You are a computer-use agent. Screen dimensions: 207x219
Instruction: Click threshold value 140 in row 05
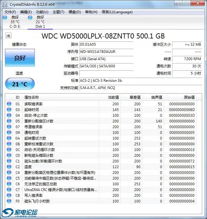(159, 121)
